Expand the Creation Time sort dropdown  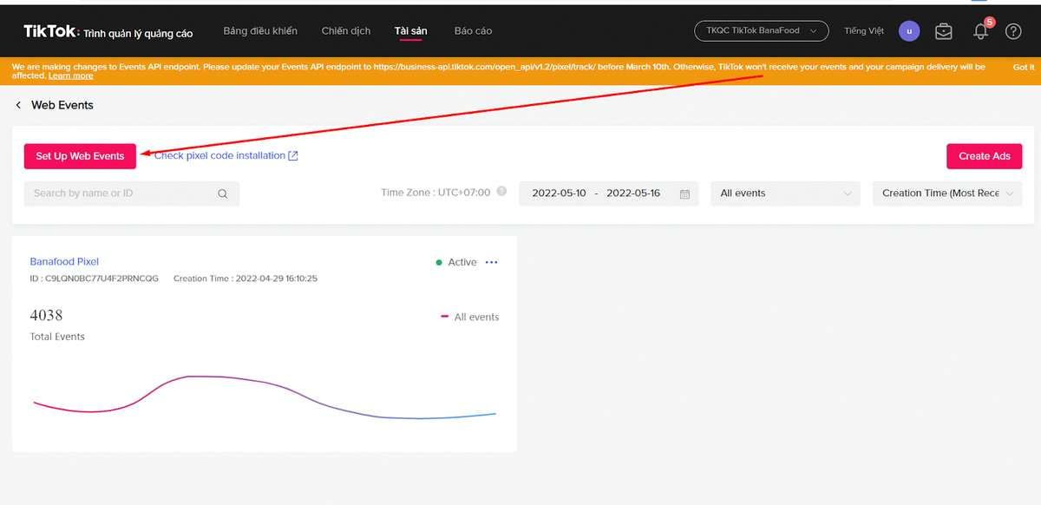947,193
